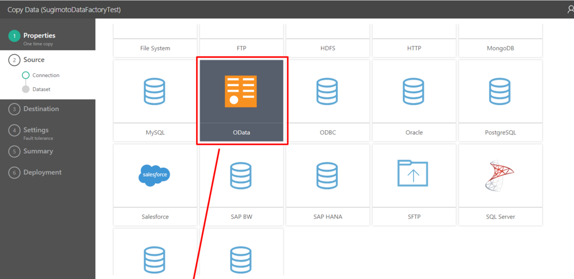Open the Source wizard step
This screenshot has width=574, height=279.
coord(34,59)
